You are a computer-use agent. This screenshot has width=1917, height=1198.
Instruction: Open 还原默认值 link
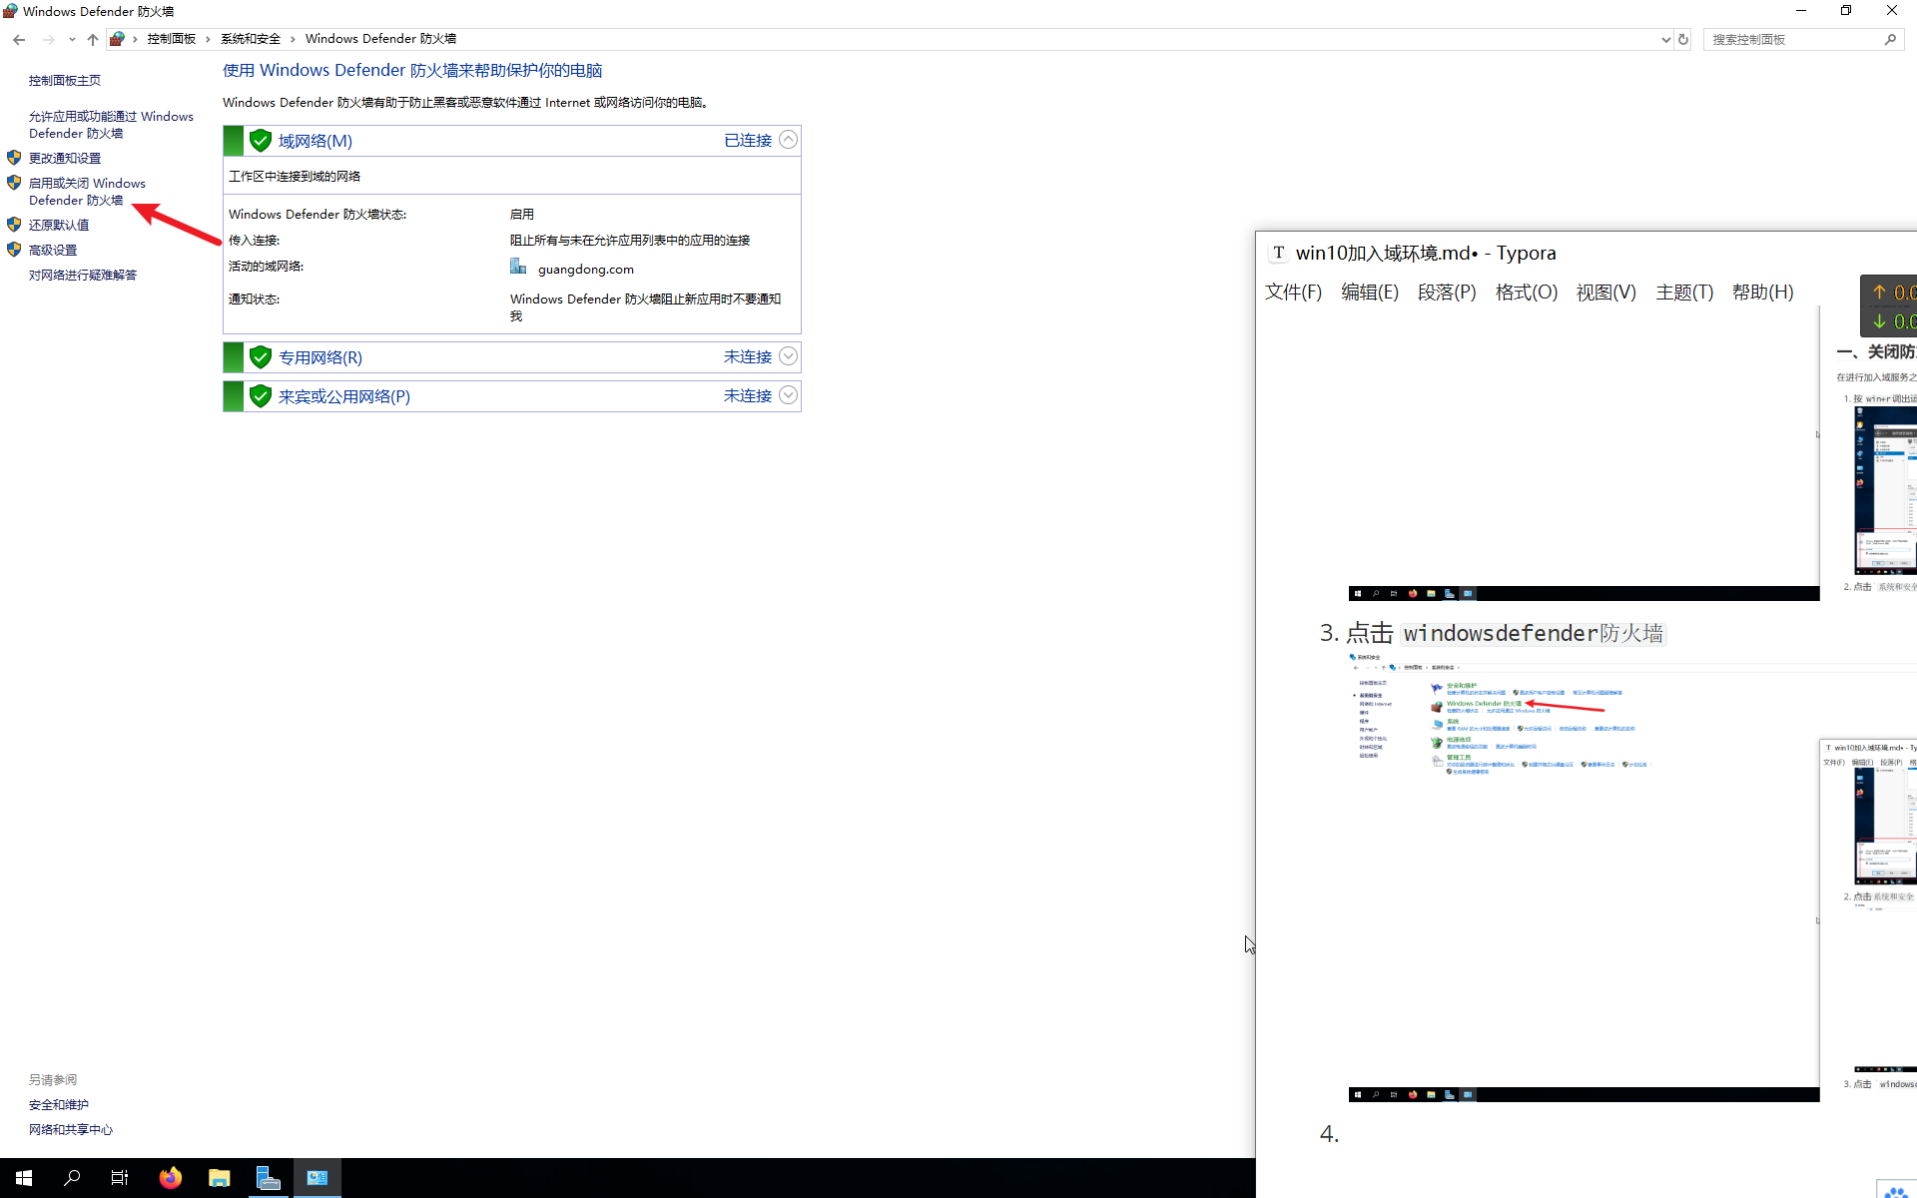pos(59,226)
